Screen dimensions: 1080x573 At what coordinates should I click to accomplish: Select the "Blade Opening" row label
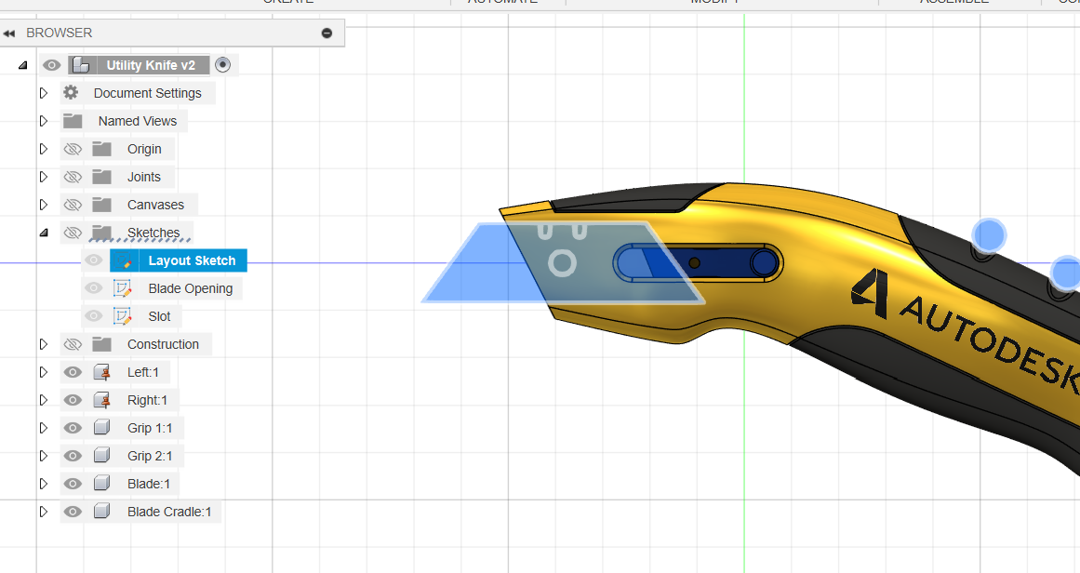click(191, 288)
